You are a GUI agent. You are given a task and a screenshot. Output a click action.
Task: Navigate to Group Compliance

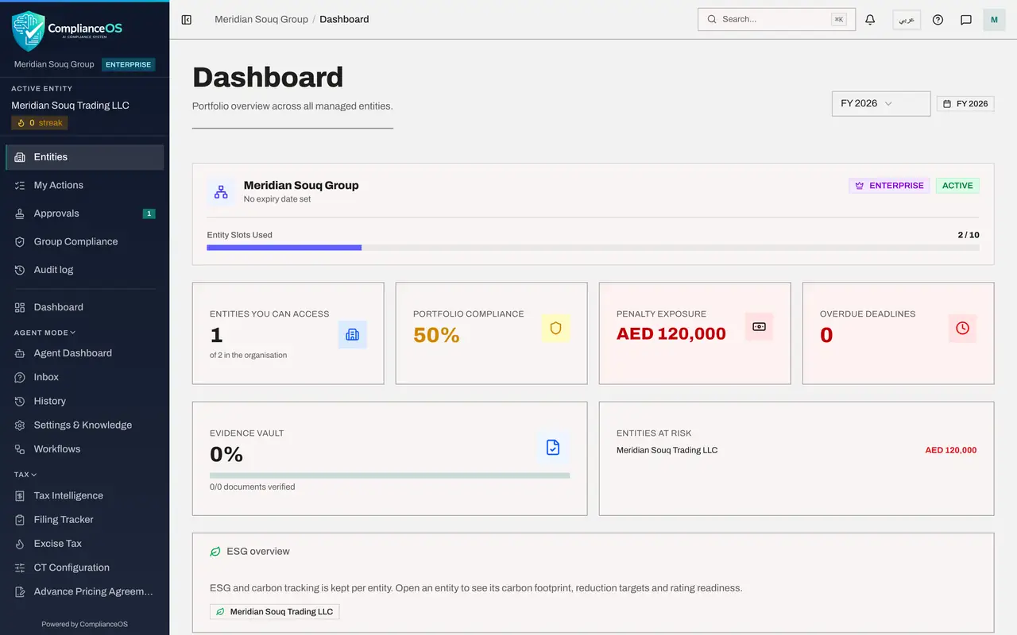pos(85,241)
